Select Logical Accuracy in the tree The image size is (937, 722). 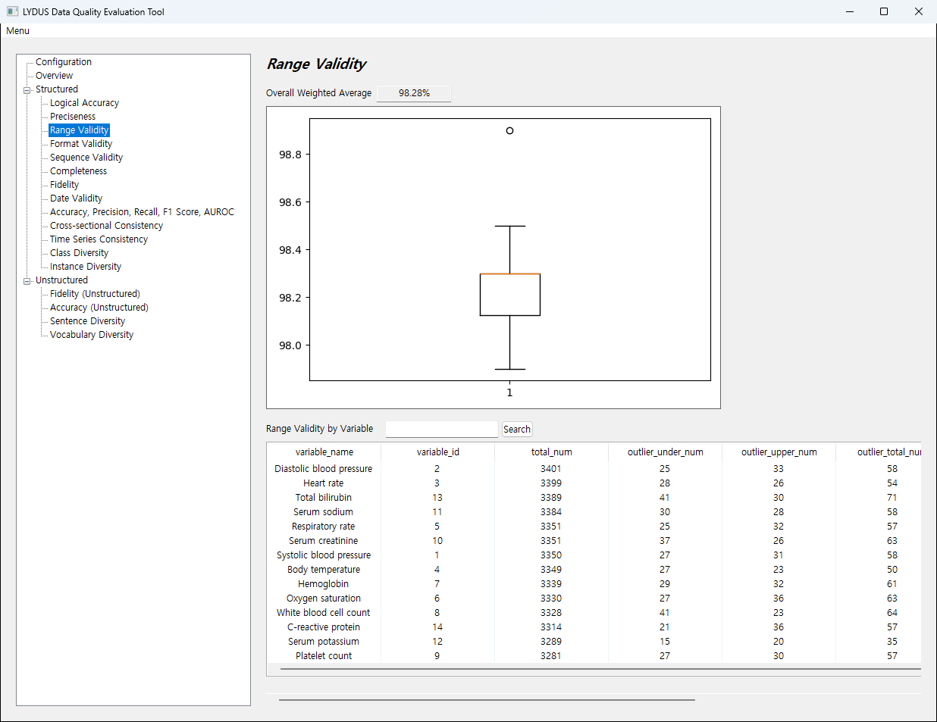(84, 103)
